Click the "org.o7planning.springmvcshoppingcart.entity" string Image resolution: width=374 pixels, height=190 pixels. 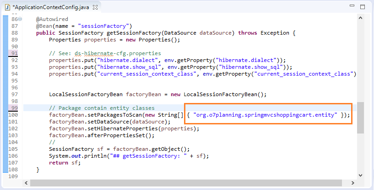[x=265, y=115]
